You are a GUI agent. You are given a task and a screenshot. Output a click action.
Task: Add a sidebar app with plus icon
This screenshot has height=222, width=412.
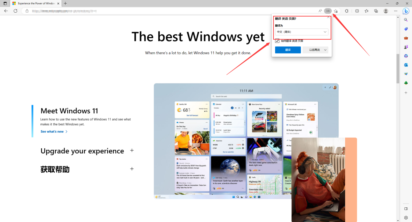coord(406,93)
